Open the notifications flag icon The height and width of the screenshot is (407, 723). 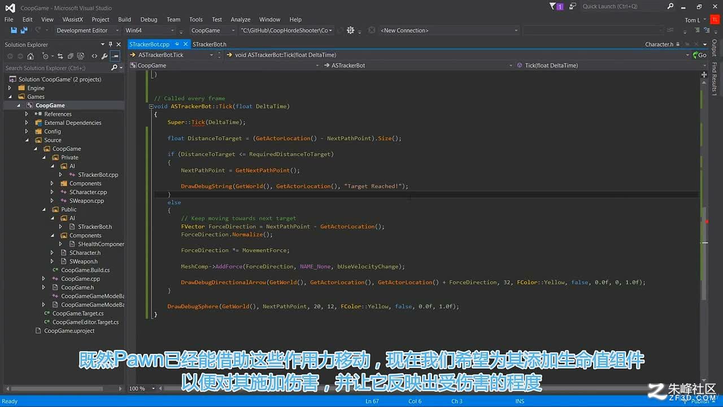coord(556,6)
